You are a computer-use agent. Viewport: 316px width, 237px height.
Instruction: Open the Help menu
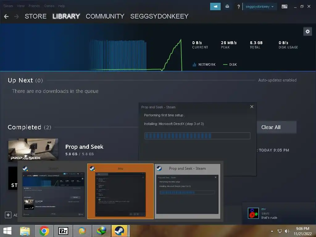[62, 6]
